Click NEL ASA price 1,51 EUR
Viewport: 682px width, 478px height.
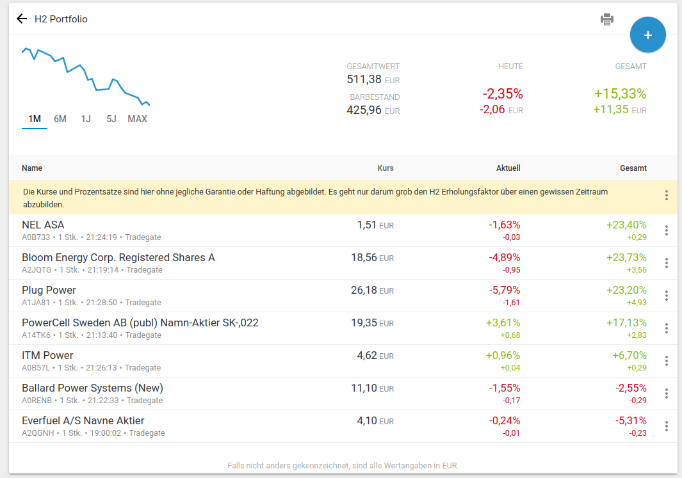(x=375, y=225)
